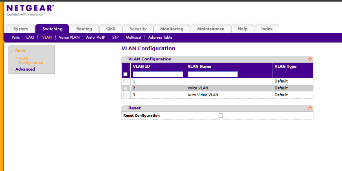This screenshot has height=171, width=342.
Task: Open VLAN Configuration sidebar link
Action: [31, 60]
